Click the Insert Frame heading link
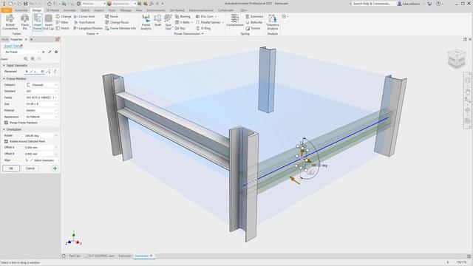 [x=13, y=46]
